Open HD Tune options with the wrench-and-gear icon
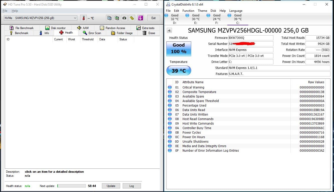The width and height of the screenshot is (334, 192). click(x=132, y=18)
